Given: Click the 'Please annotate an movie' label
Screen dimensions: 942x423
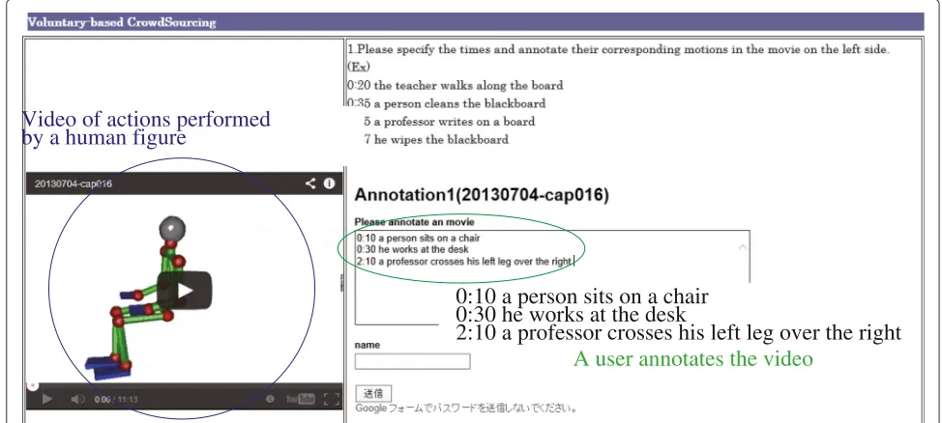Looking at the screenshot, I should tap(415, 222).
